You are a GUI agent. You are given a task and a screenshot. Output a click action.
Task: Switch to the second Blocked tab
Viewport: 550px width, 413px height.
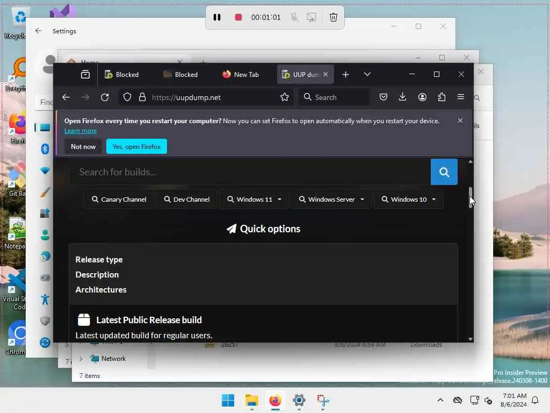tap(181, 74)
